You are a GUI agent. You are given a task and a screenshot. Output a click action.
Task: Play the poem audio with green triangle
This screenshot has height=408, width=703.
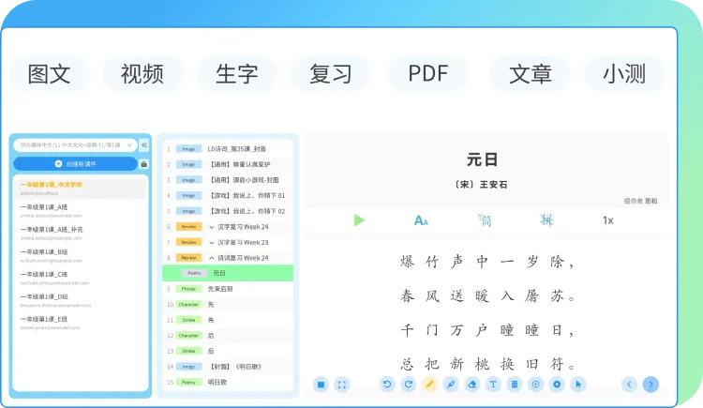click(359, 220)
